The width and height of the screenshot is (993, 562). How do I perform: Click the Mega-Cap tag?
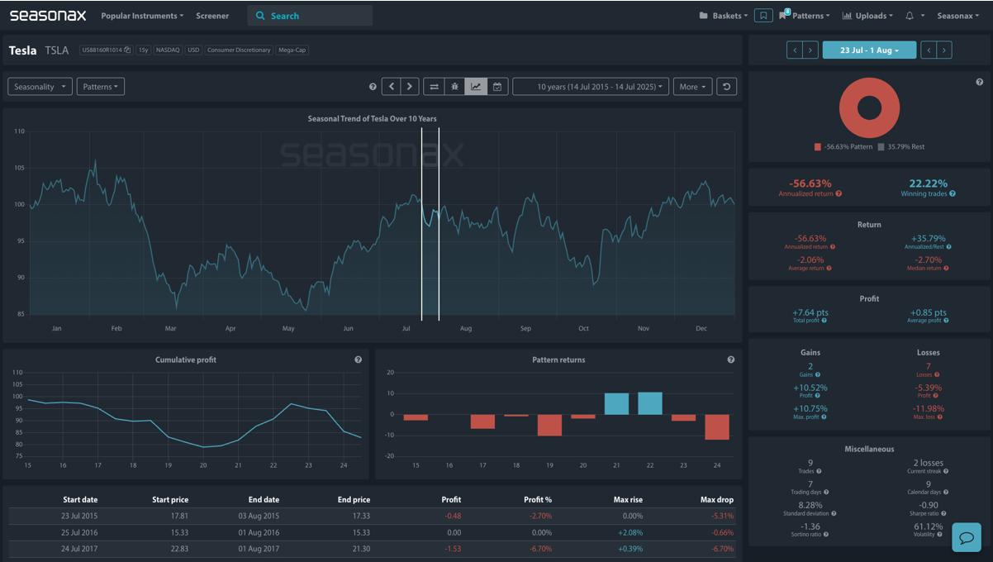click(x=292, y=50)
